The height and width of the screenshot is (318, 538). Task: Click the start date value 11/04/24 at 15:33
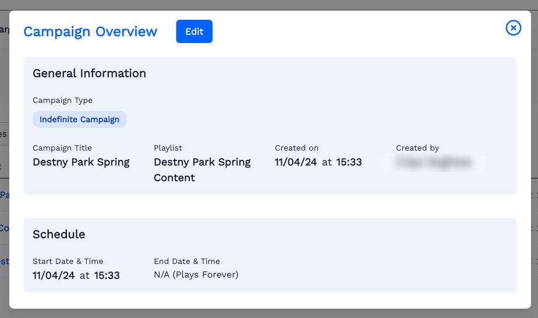76,276
